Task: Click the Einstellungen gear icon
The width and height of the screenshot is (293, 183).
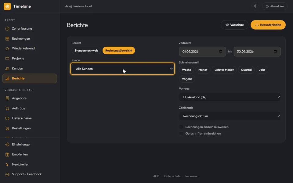Action: coord(7,145)
